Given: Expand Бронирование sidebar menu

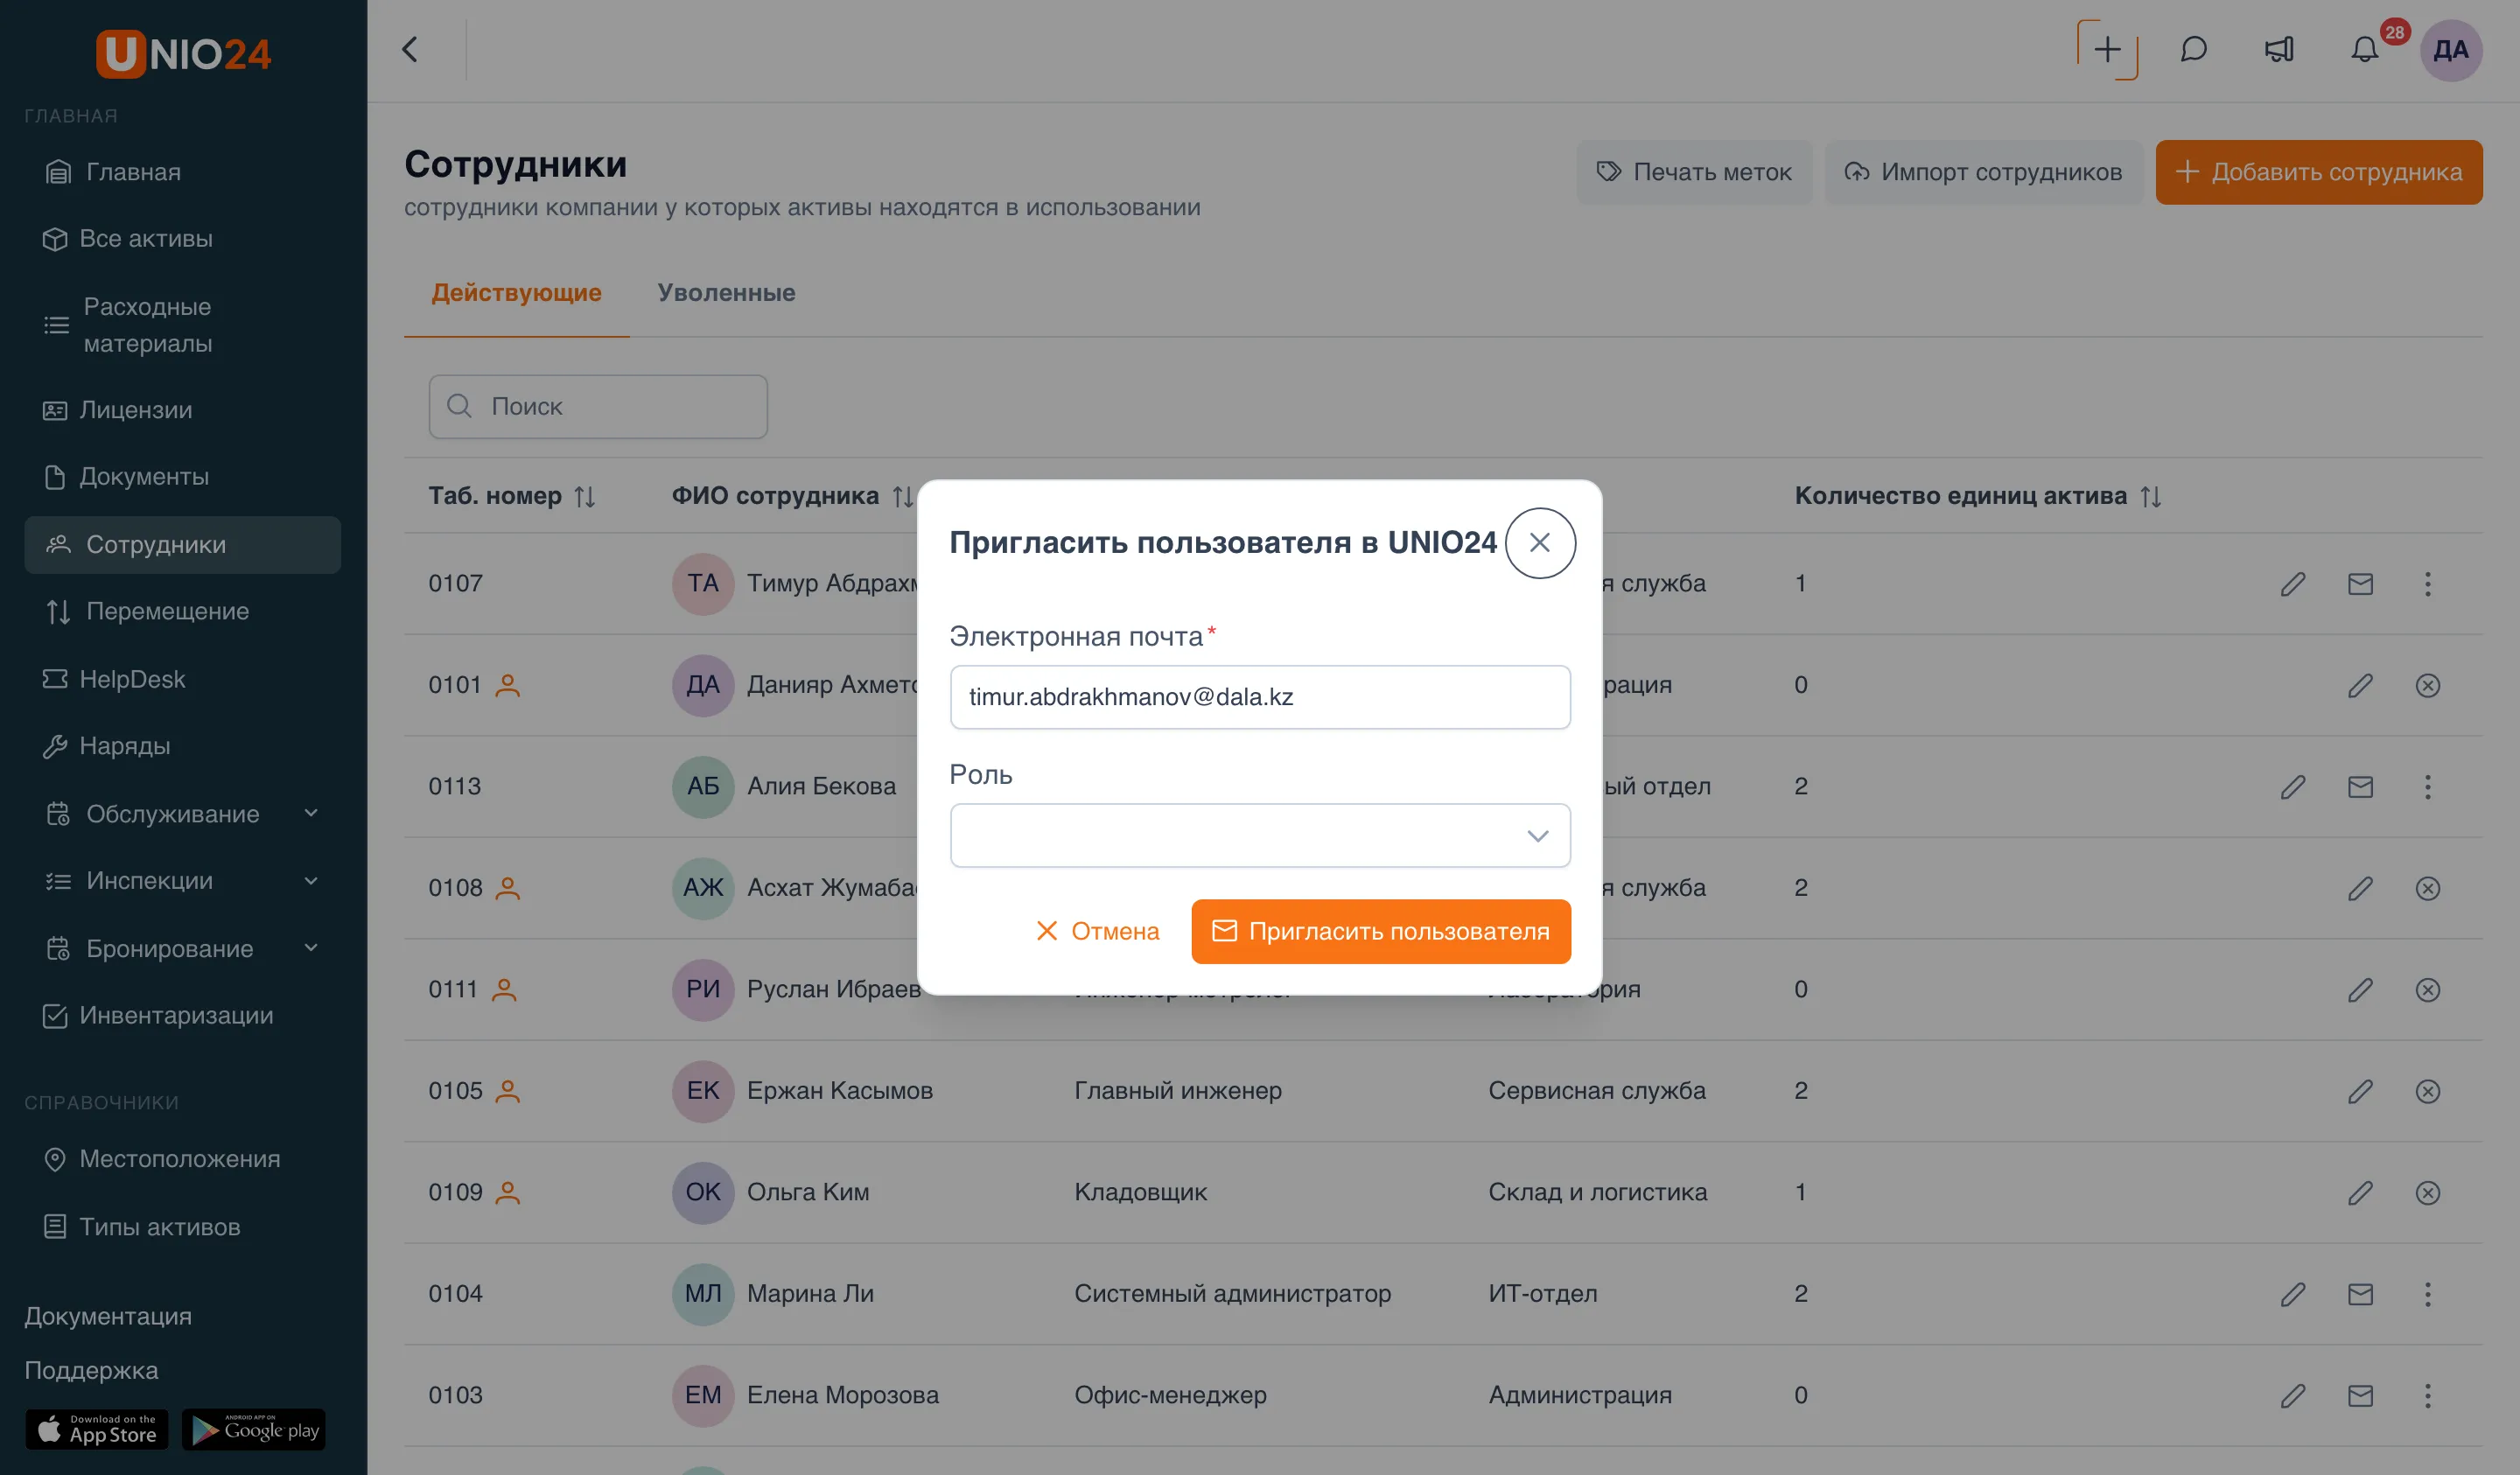Looking at the screenshot, I should (183, 949).
